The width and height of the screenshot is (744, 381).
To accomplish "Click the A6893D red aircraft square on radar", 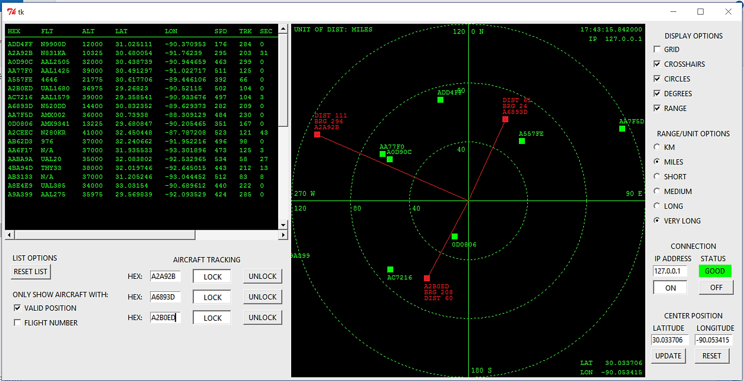I will pyautogui.click(x=505, y=119).
